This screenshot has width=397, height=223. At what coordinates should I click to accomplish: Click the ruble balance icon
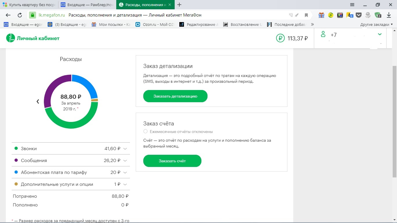coord(280,38)
